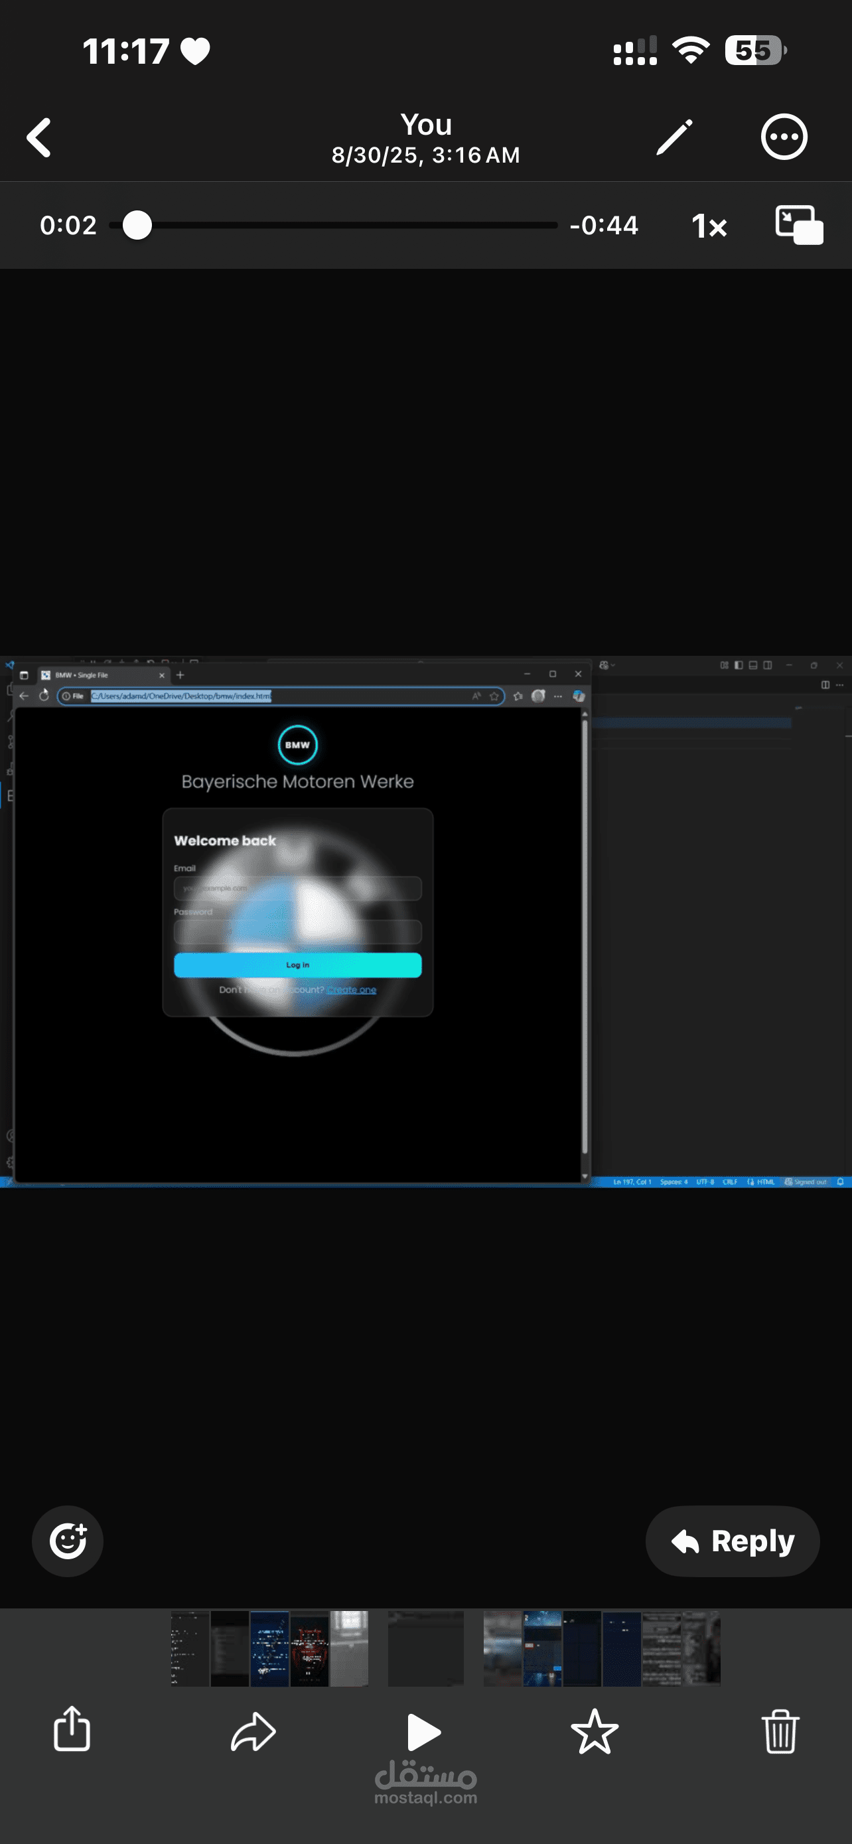Select the wide current-video thumbnail in the strip
This screenshot has height=1844, width=852.
425,1649
